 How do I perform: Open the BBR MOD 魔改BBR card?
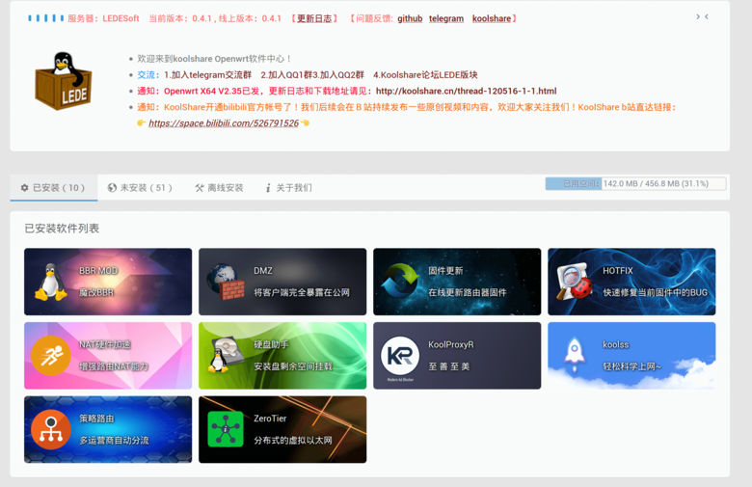tap(108, 282)
